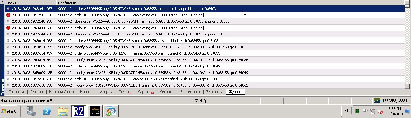This screenshot has height=118, width=411.
Task: Click the muted volume tray icon
Action: [x=380, y=111]
